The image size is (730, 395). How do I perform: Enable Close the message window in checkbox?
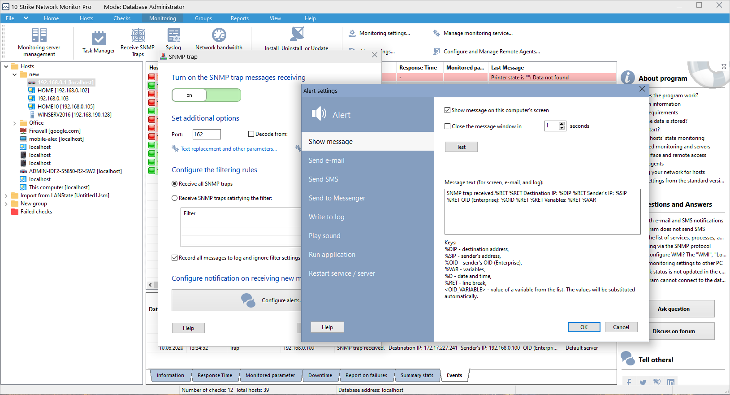pos(447,126)
